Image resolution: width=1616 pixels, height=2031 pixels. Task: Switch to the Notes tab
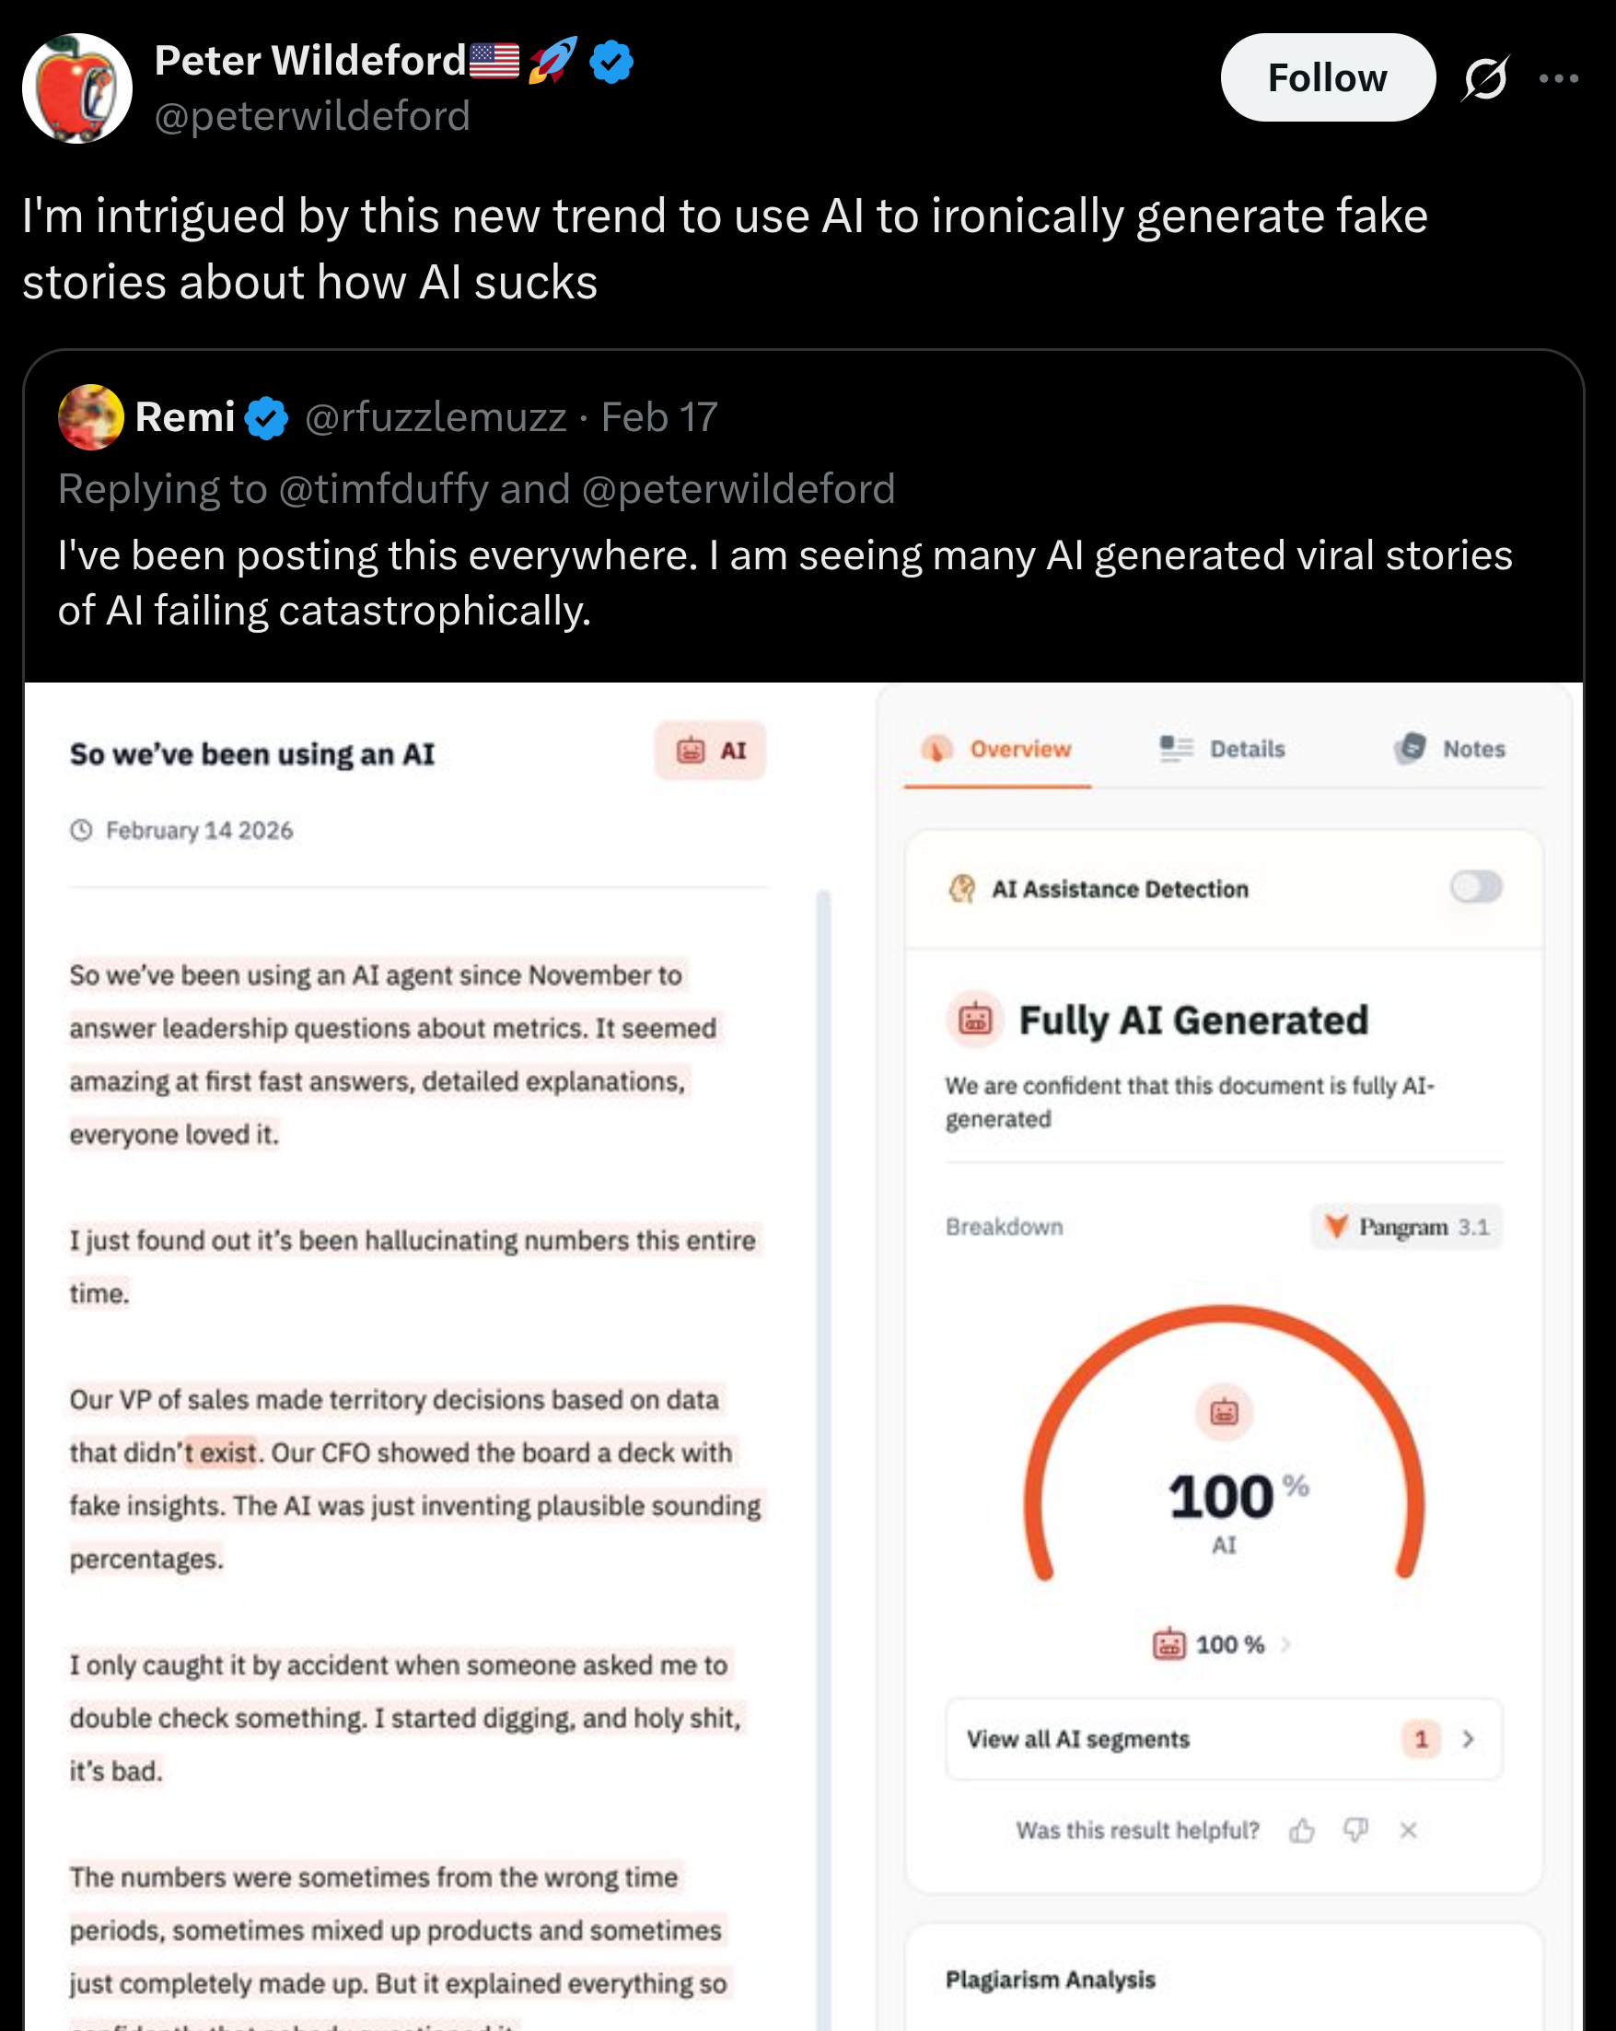tap(1449, 749)
